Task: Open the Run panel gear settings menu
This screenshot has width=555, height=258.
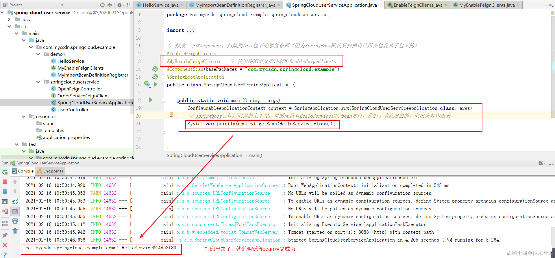Action: [542, 163]
